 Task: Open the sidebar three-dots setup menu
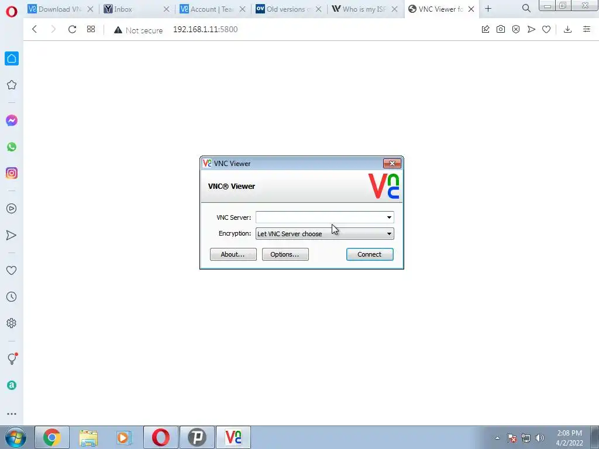click(x=12, y=414)
